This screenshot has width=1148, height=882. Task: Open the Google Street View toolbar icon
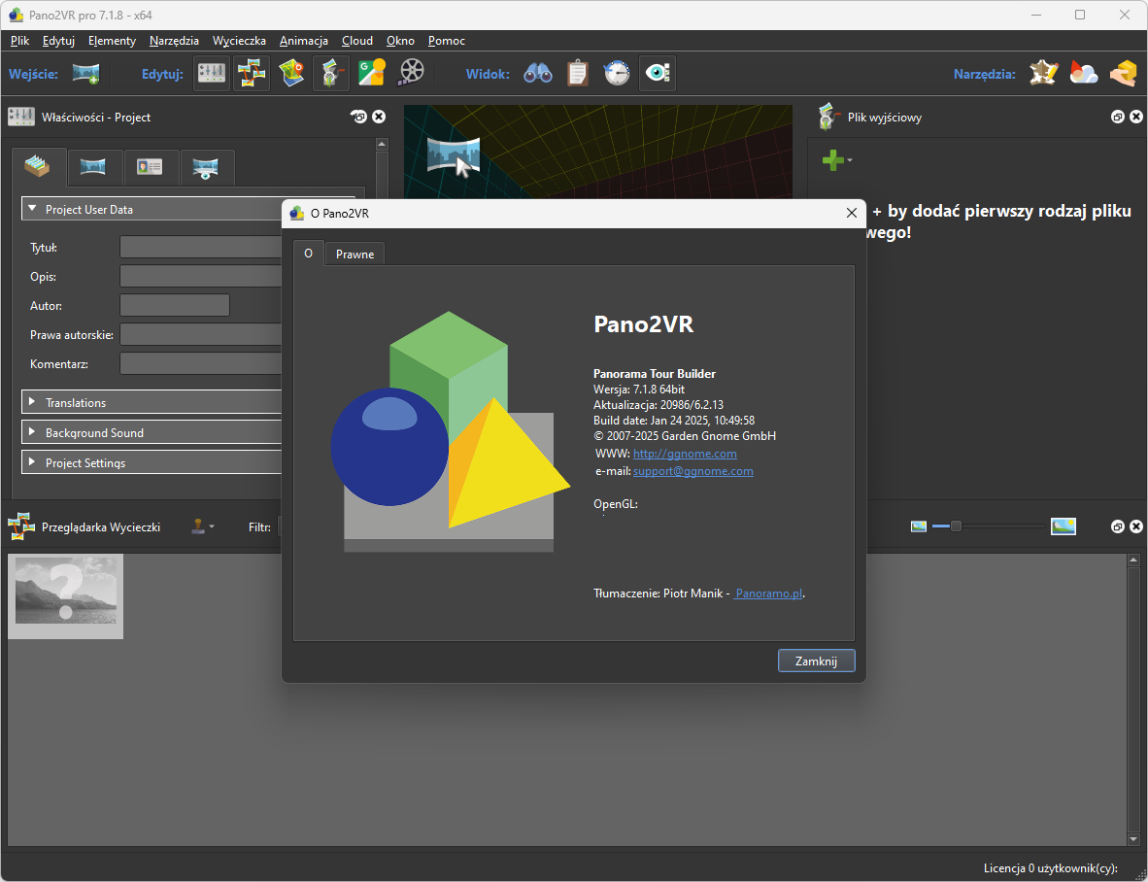tap(372, 73)
